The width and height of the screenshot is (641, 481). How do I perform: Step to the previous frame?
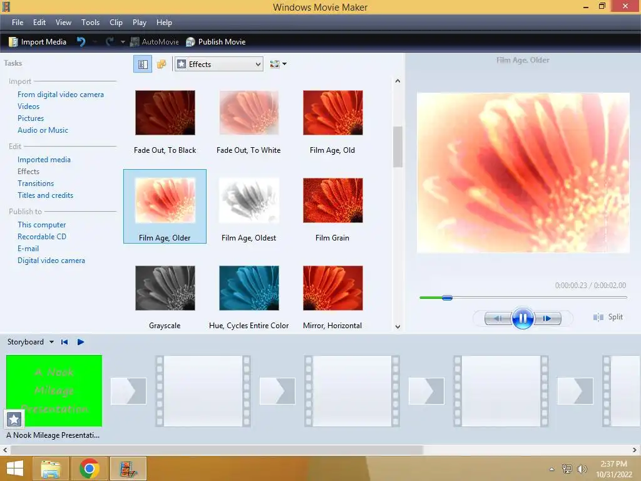pos(498,318)
